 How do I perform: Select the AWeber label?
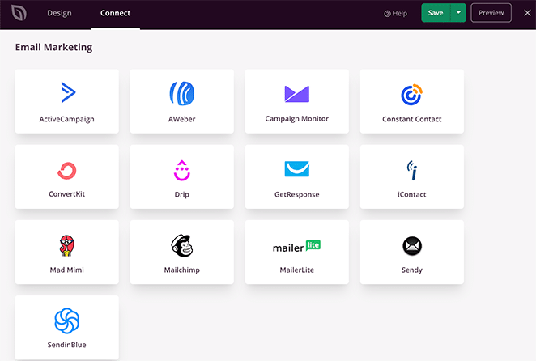coord(182,119)
